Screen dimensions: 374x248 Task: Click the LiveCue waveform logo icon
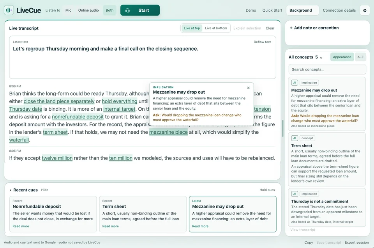9,10
